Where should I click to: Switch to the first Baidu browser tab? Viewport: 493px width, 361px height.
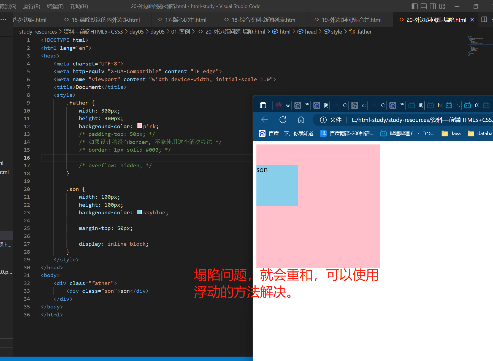pos(302,105)
